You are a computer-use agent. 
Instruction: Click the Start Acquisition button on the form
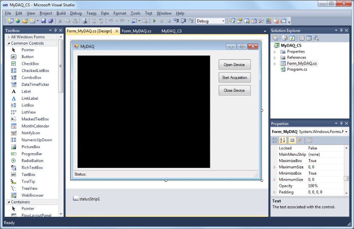(235, 77)
